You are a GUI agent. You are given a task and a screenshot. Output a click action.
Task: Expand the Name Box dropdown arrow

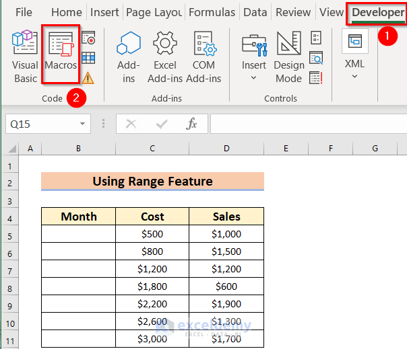[82, 124]
